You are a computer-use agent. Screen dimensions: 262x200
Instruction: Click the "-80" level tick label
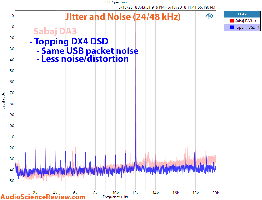[11, 104]
